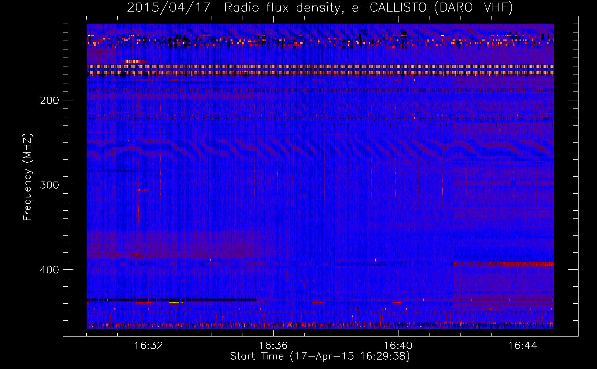Click the 'e-CALLISTO (DARO-VHF)' title text
Screen dimensions: 597x369
[432, 7]
